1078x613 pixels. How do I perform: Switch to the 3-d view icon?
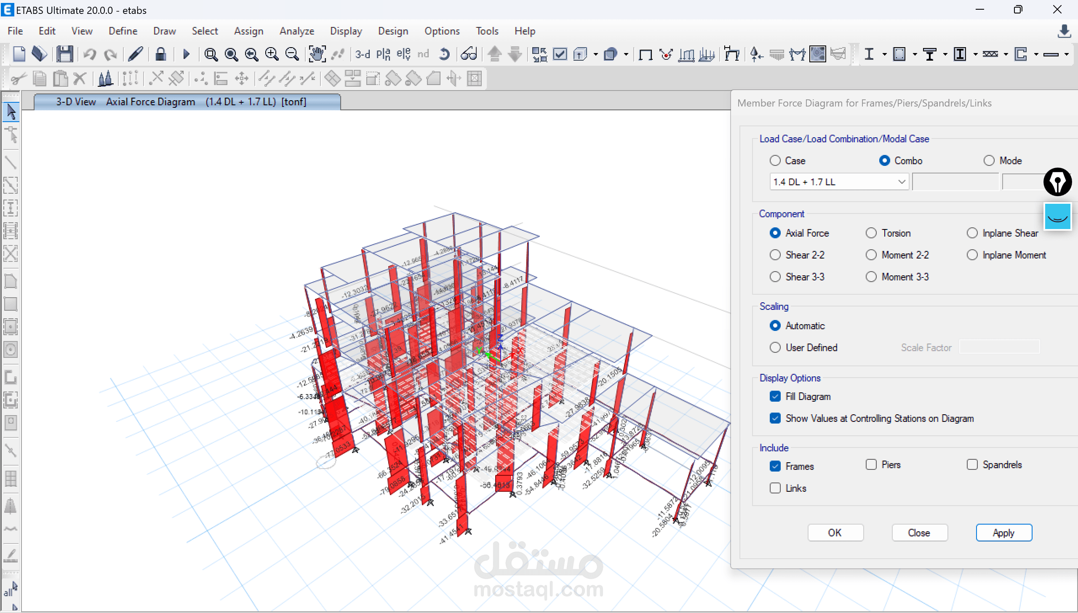(x=362, y=54)
